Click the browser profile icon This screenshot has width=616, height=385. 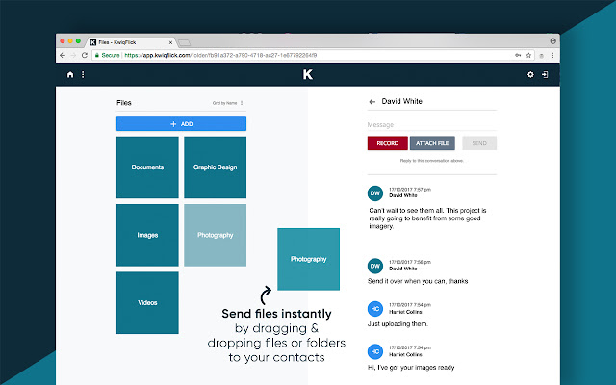(x=552, y=40)
